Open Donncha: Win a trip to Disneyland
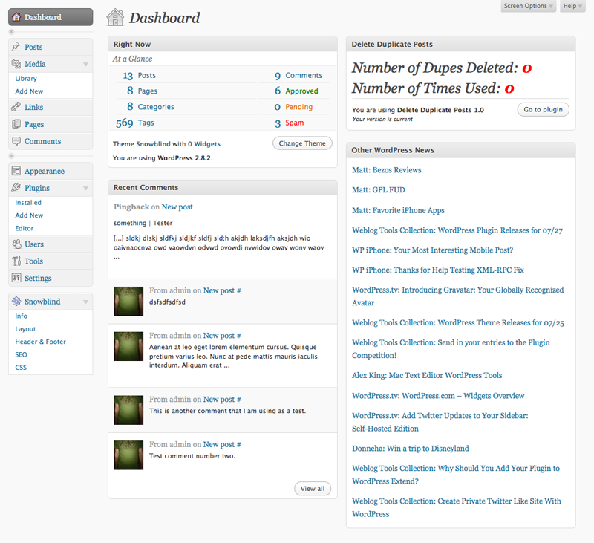Viewport: 594px width, 543px height. (411, 449)
